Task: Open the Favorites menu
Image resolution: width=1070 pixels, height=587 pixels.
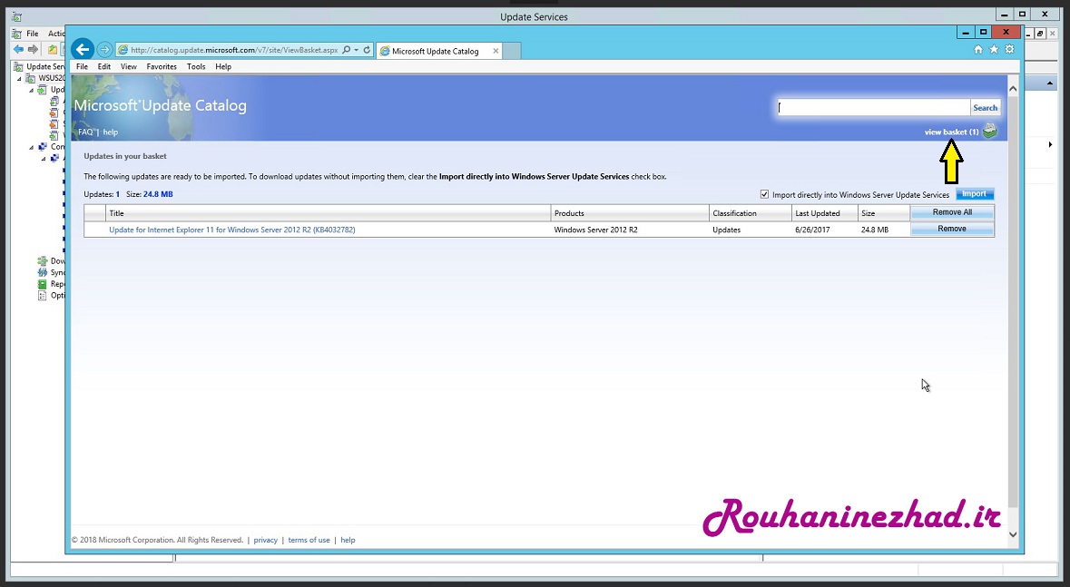Action: 162,66
